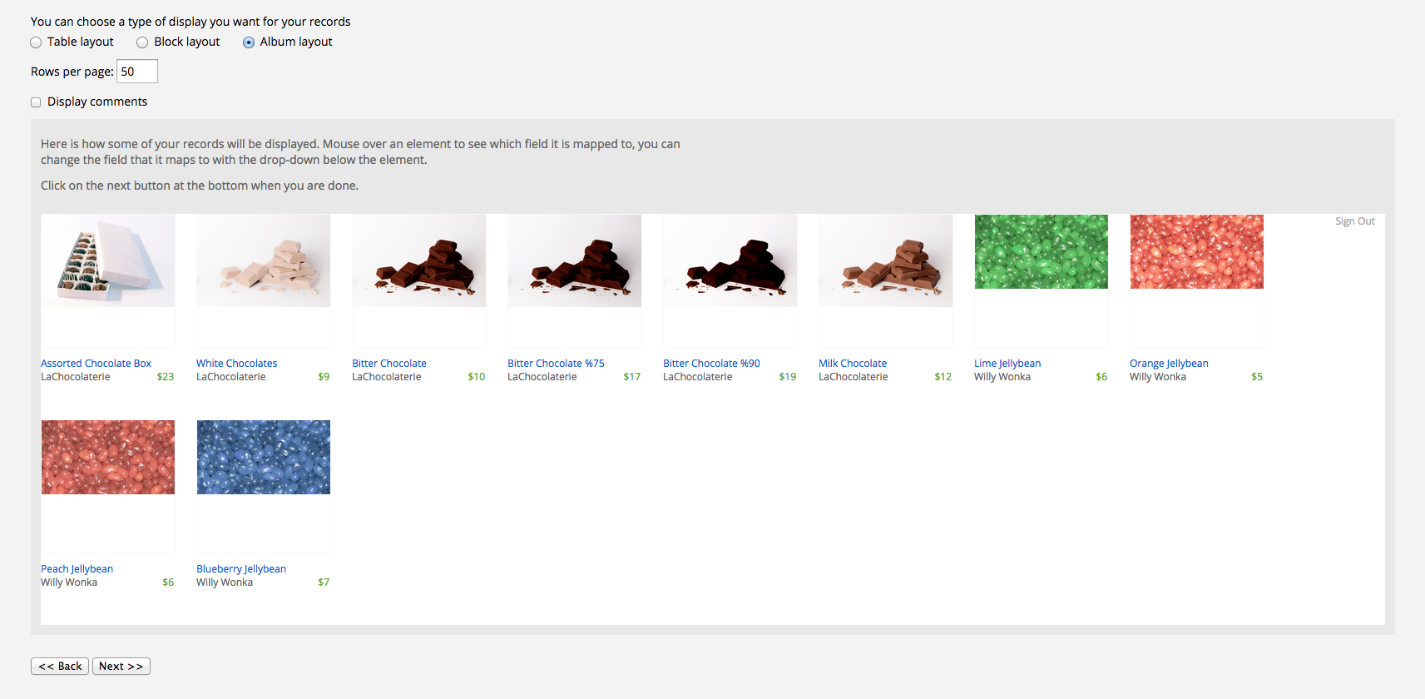Viewport: 1425px width, 699px height.
Task: Open the Bitter Chocolate %90 link
Action: pos(711,364)
